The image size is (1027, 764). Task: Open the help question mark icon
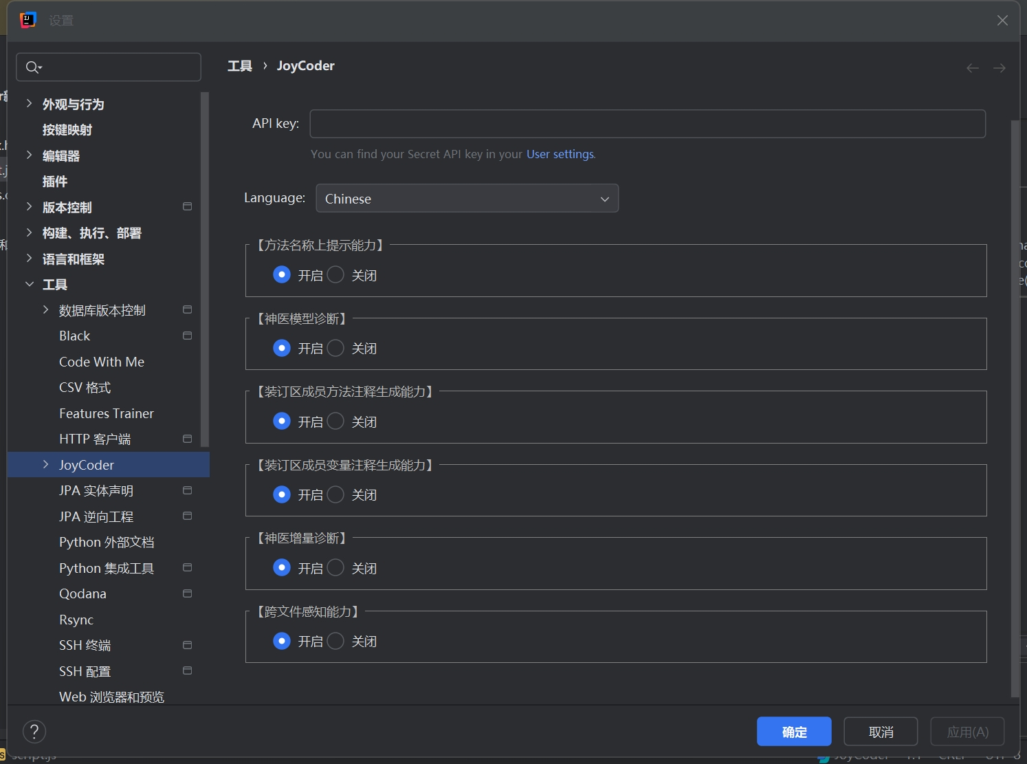tap(34, 732)
